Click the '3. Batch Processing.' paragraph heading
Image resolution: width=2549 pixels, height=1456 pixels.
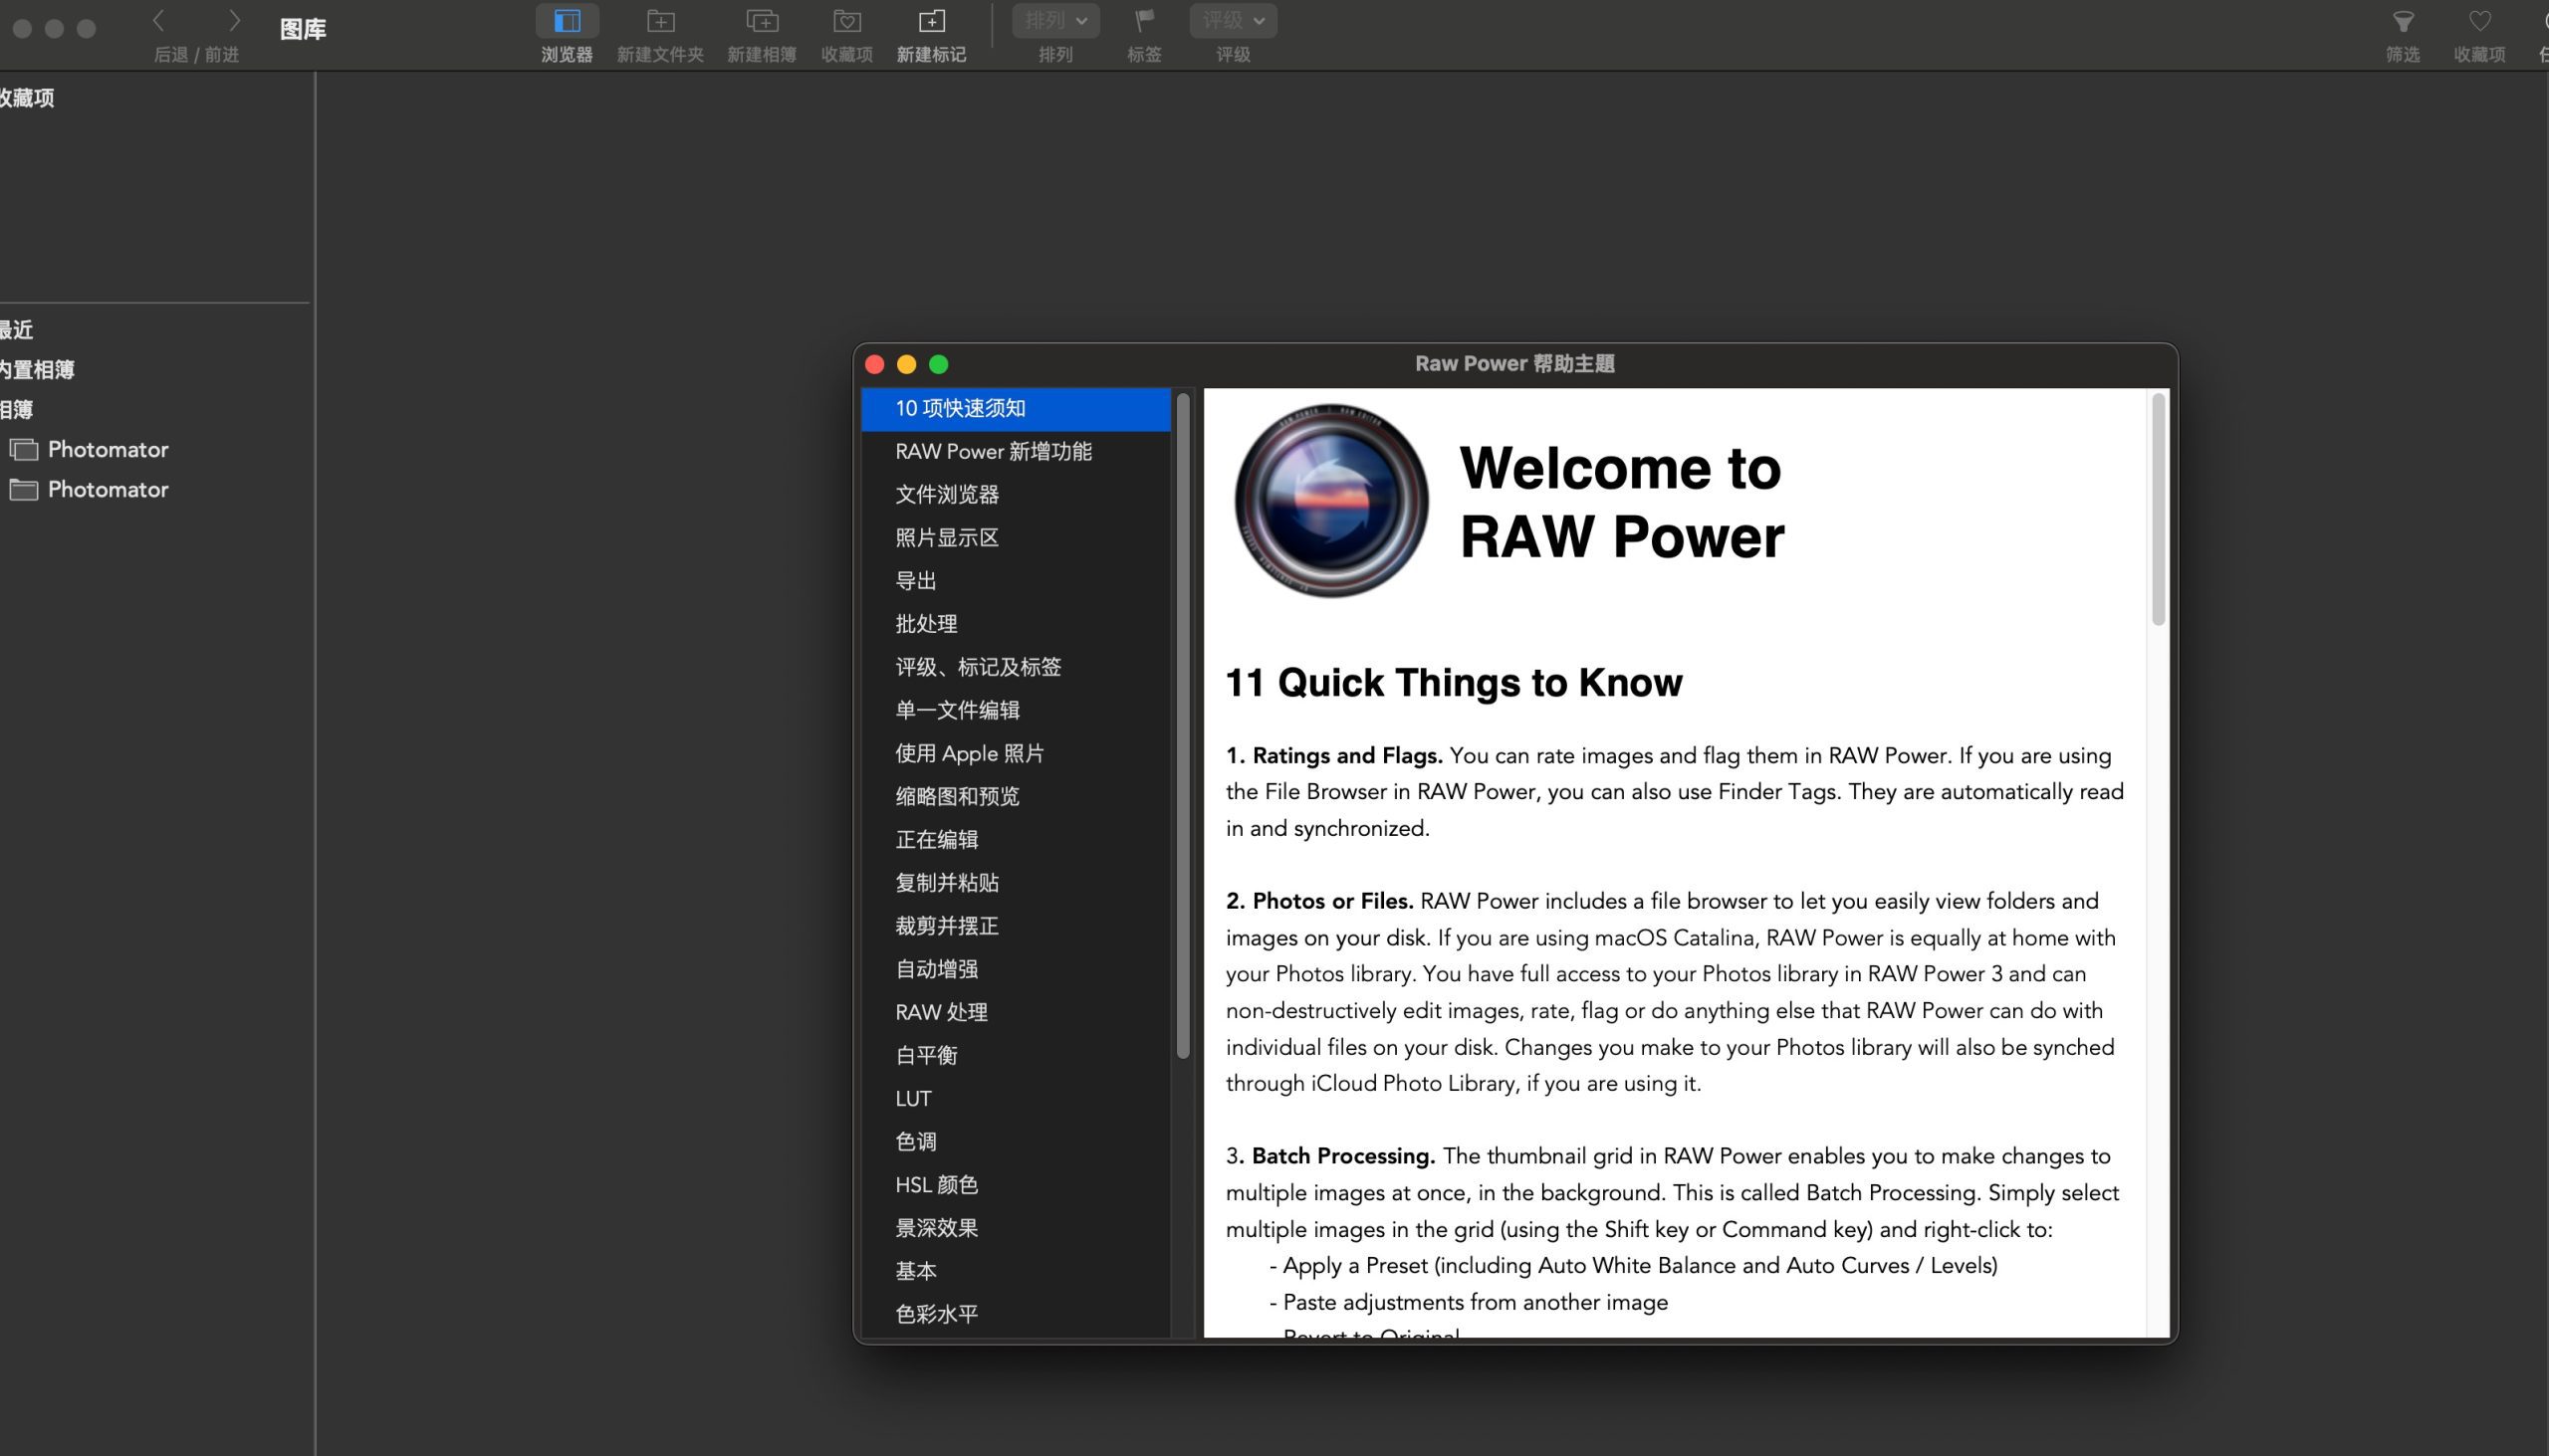coord(1330,1156)
